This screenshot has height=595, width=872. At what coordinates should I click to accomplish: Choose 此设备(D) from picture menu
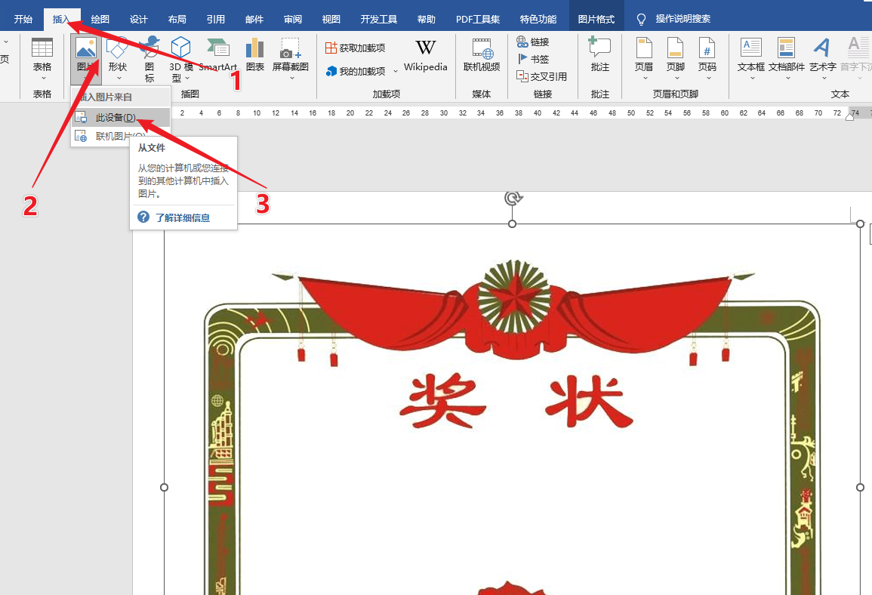121,117
